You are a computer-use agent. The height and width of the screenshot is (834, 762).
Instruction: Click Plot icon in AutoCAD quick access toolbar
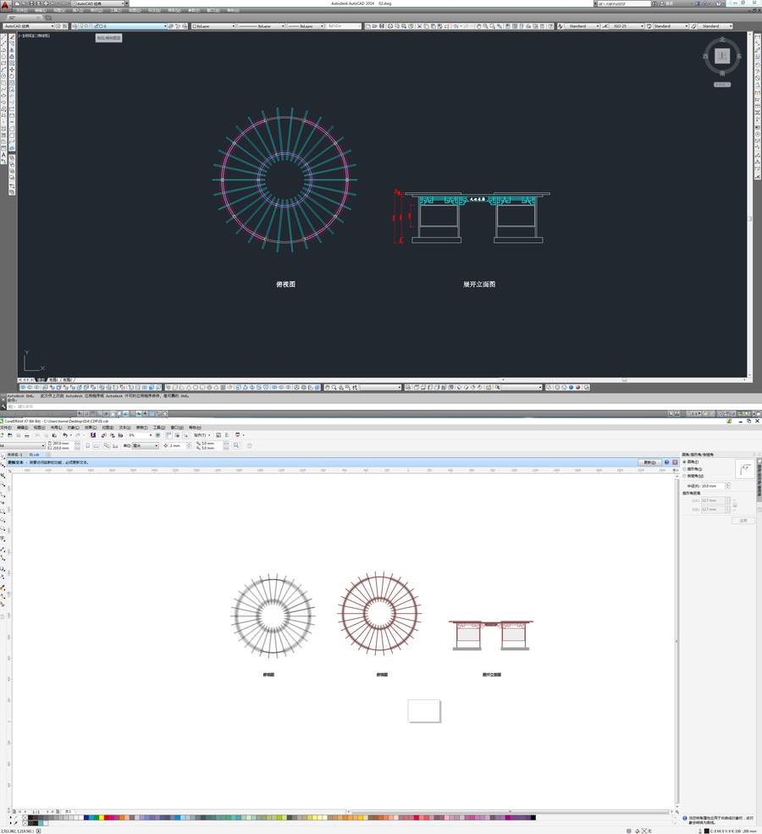point(46,3)
